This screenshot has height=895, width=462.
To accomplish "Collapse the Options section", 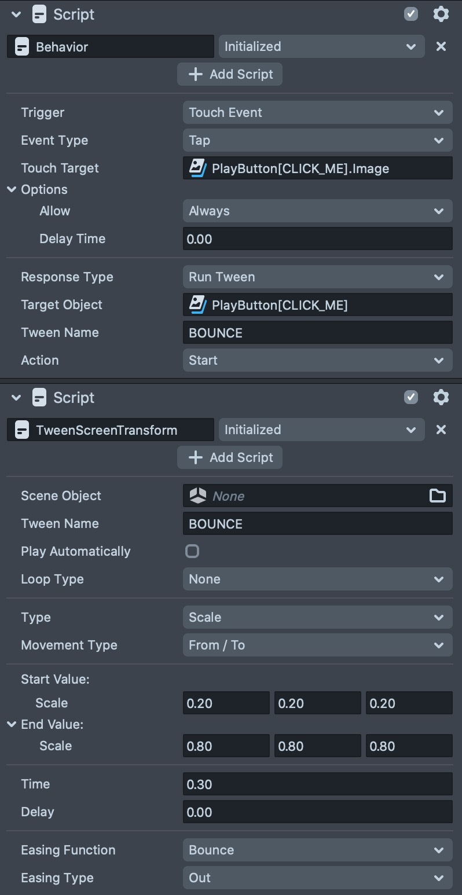I will (12, 189).
